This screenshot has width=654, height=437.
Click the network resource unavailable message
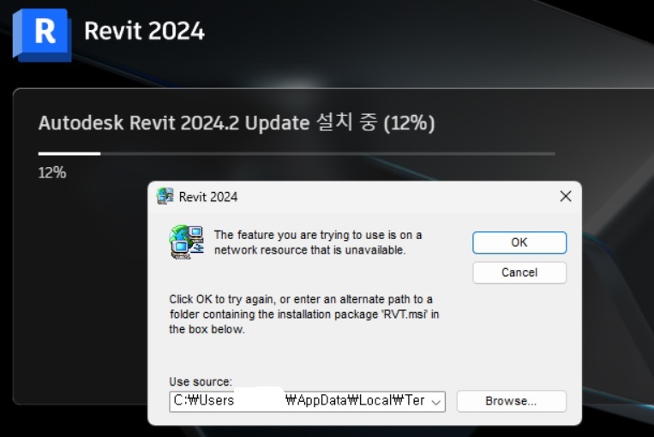coord(318,242)
